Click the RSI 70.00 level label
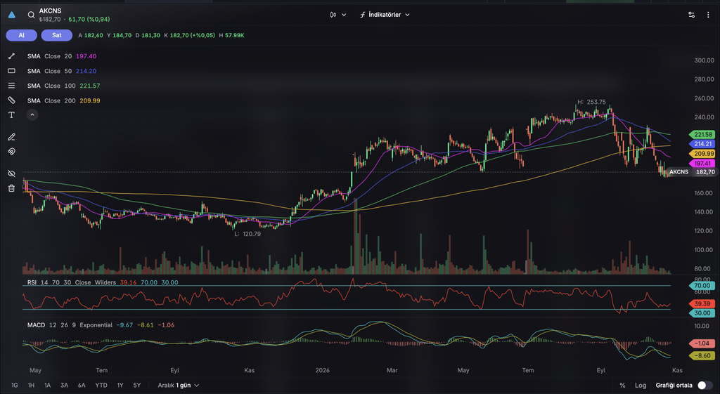The image size is (720, 394). (x=702, y=286)
